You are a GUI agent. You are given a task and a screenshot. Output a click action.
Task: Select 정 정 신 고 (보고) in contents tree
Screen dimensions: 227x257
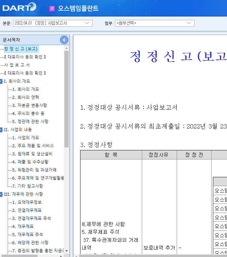pyautogui.click(x=21, y=49)
